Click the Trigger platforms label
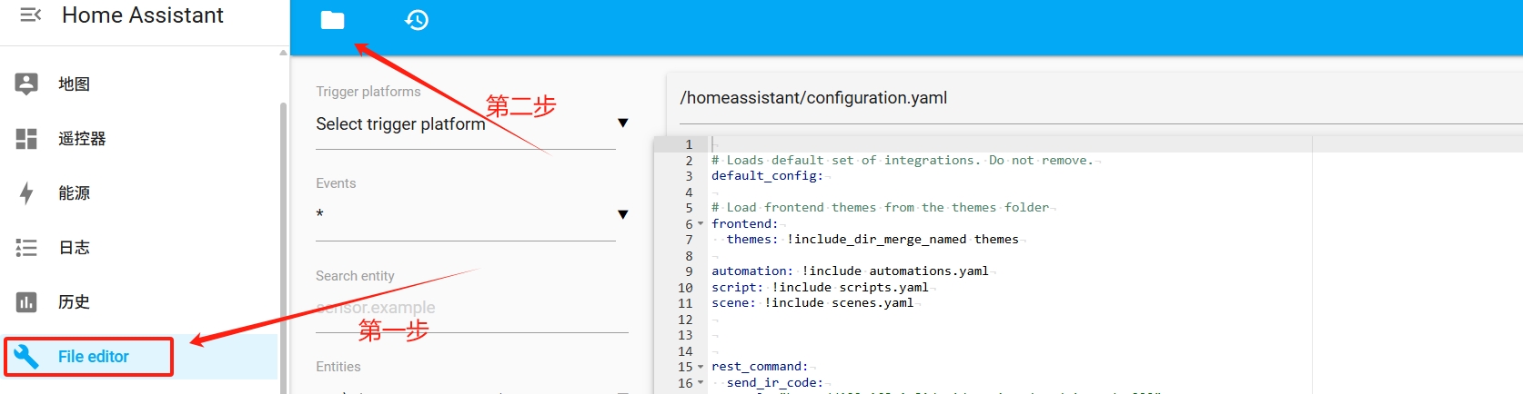 click(368, 92)
